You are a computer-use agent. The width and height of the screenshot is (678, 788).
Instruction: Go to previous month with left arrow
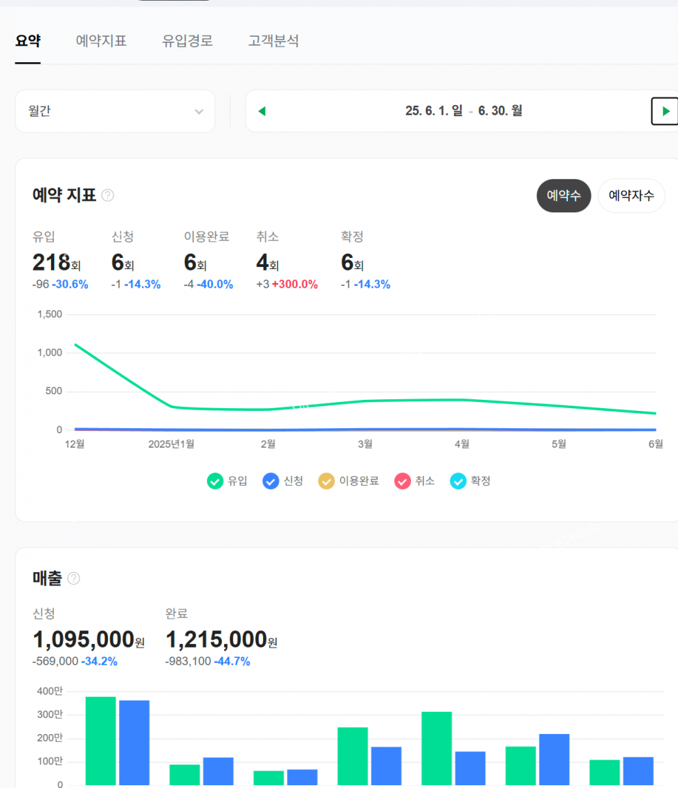click(262, 111)
